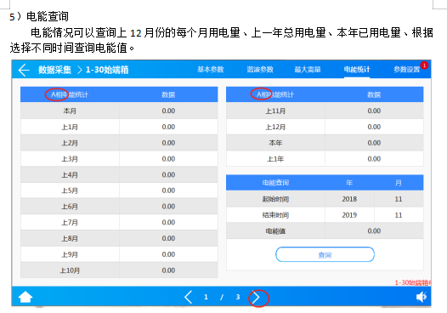Click the 结束时间 label

click(x=275, y=215)
